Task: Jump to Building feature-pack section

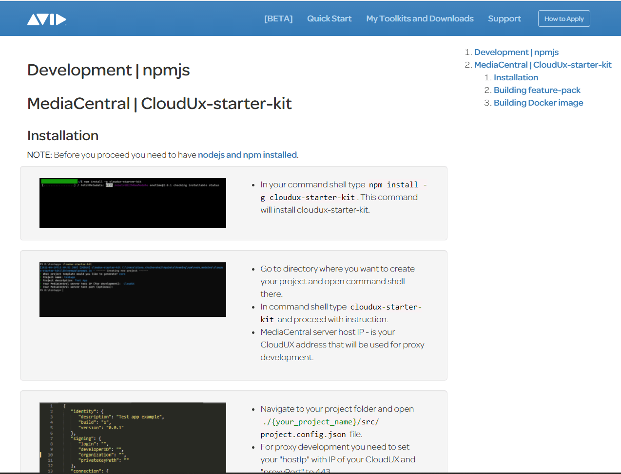Action: [x=537, y=90]
